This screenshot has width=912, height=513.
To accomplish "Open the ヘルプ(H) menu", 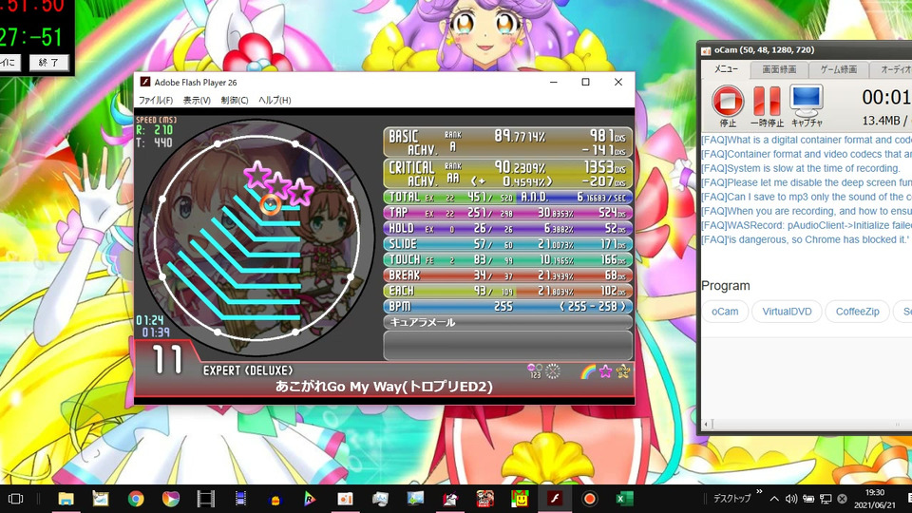I will coord(275,100).
